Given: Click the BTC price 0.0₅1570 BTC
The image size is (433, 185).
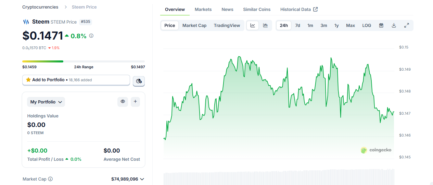Looking at the screenshot, I should 34,48.
